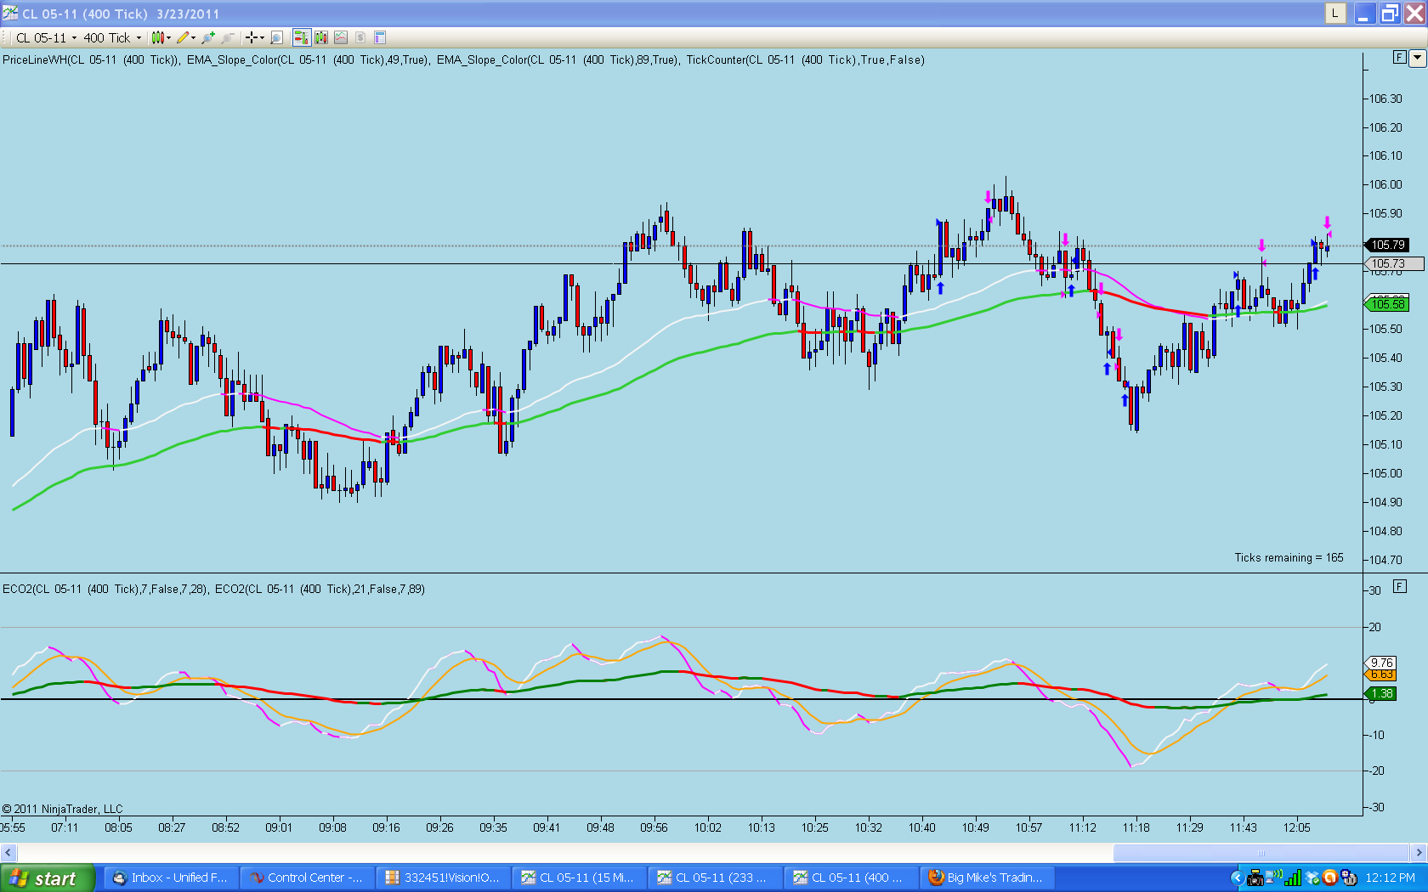Open Big Mike's Trading browser window
1428x892 pixels.
pos(986,878)
